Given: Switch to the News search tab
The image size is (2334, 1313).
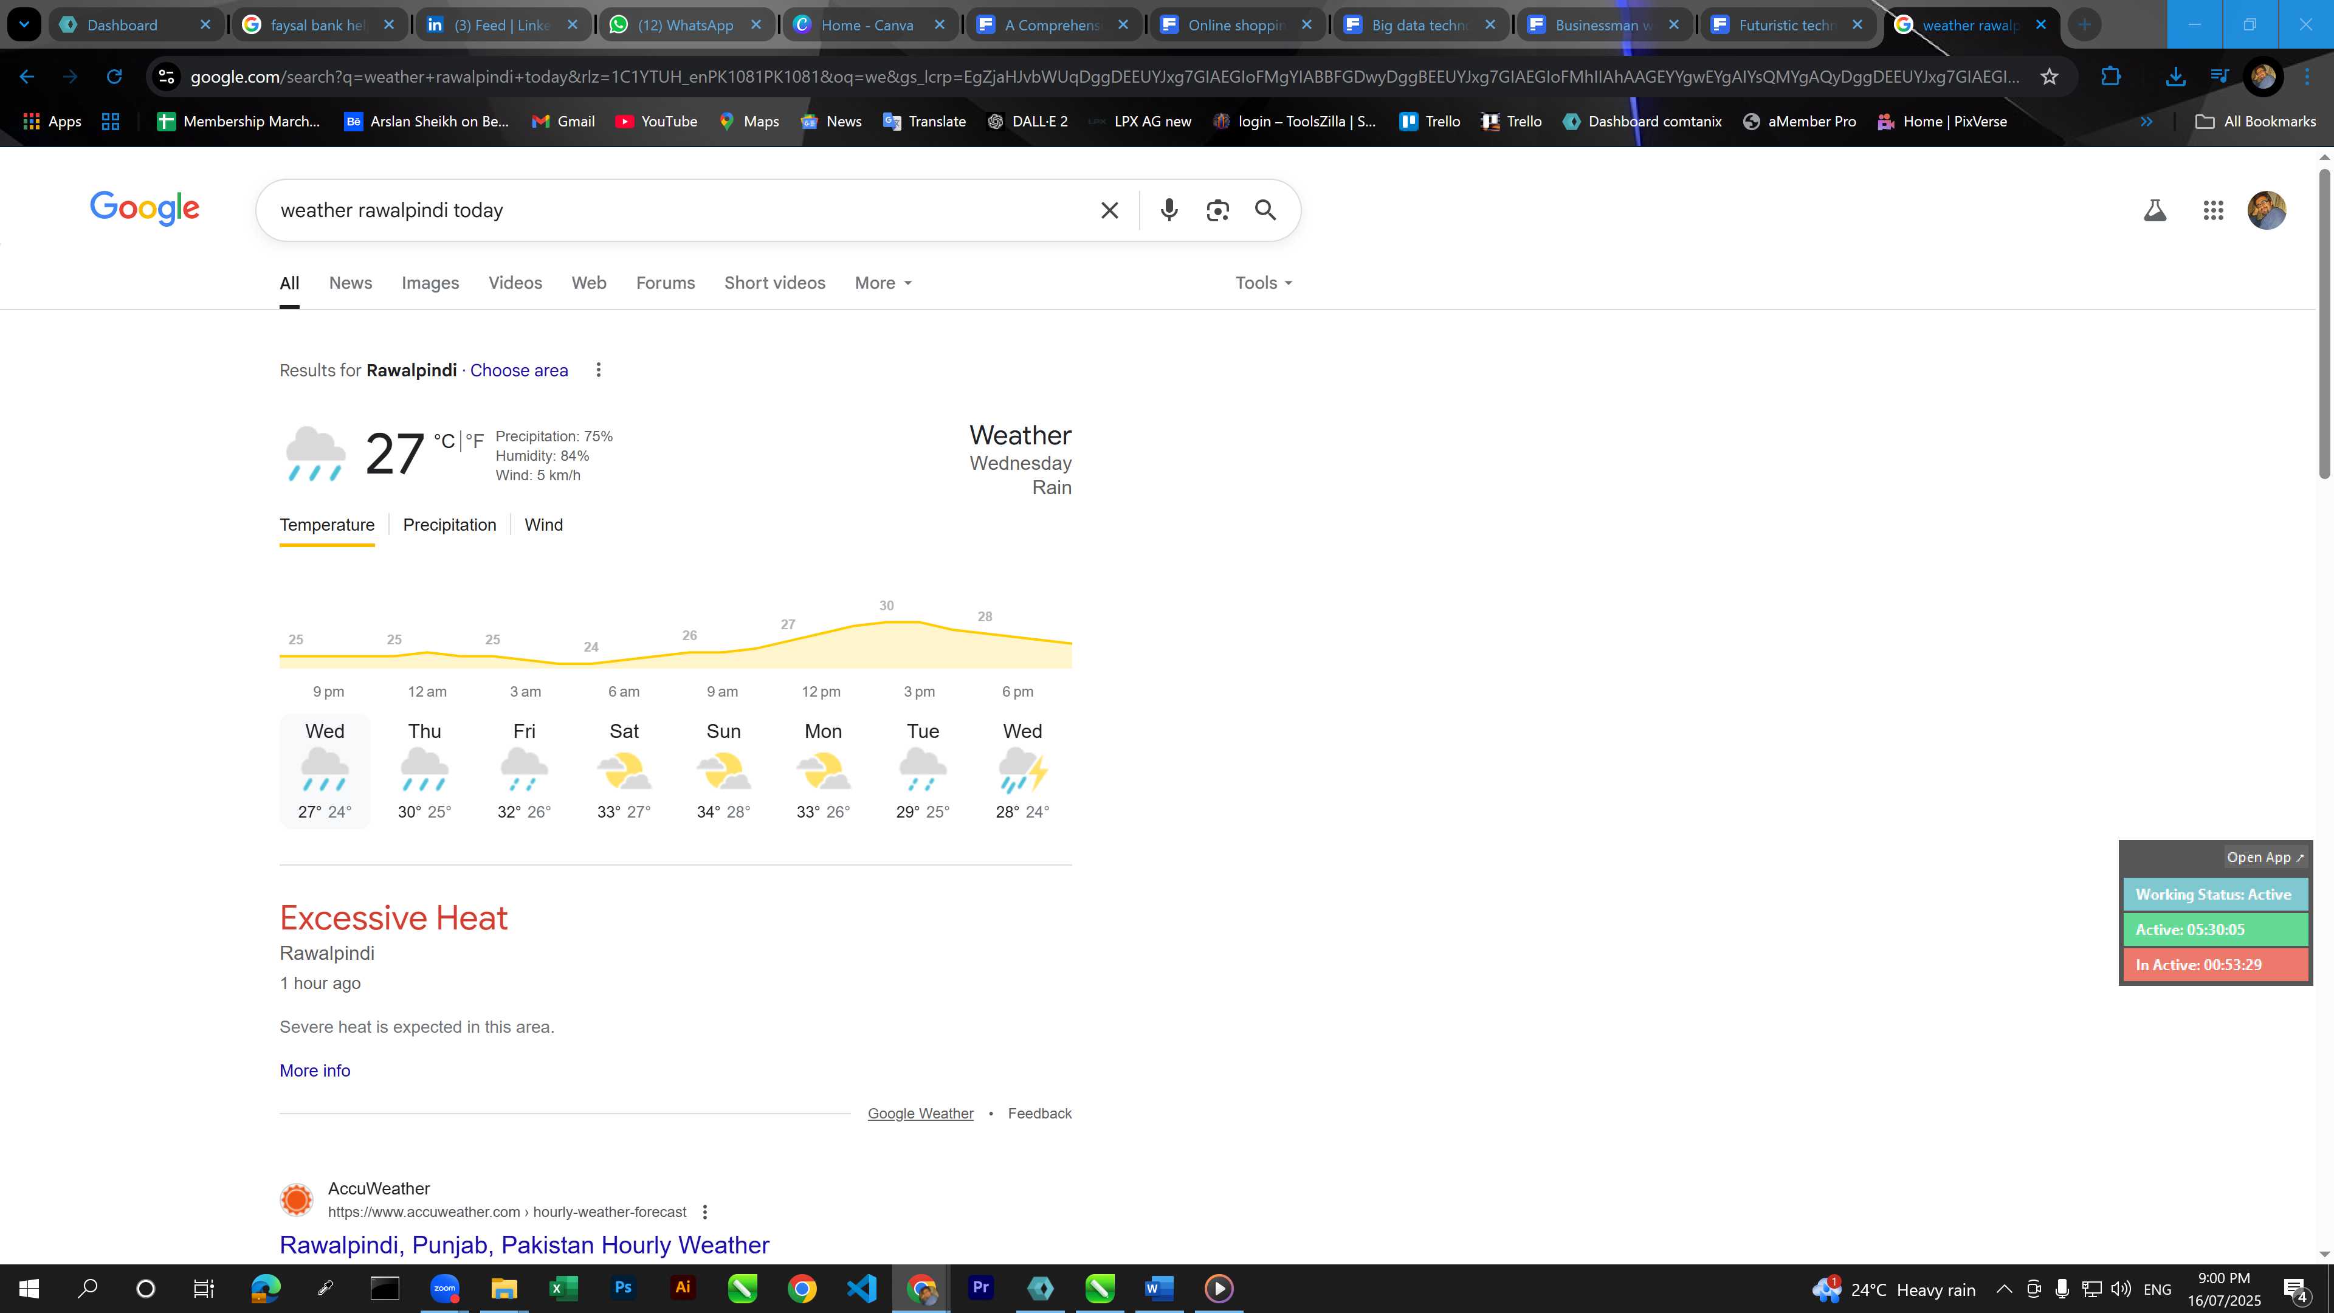Looking at the screenshot, I should (351, 283).
